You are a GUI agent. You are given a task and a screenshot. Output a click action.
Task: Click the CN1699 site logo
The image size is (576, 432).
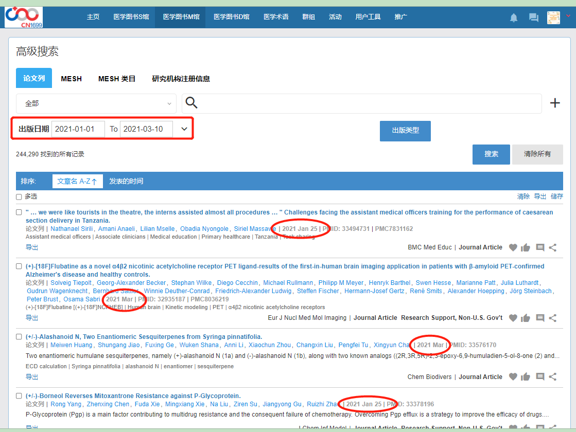coord(24,17)
